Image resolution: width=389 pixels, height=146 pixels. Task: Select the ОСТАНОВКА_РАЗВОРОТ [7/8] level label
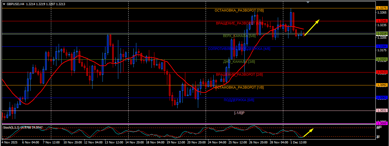click(x=239, y=11)
